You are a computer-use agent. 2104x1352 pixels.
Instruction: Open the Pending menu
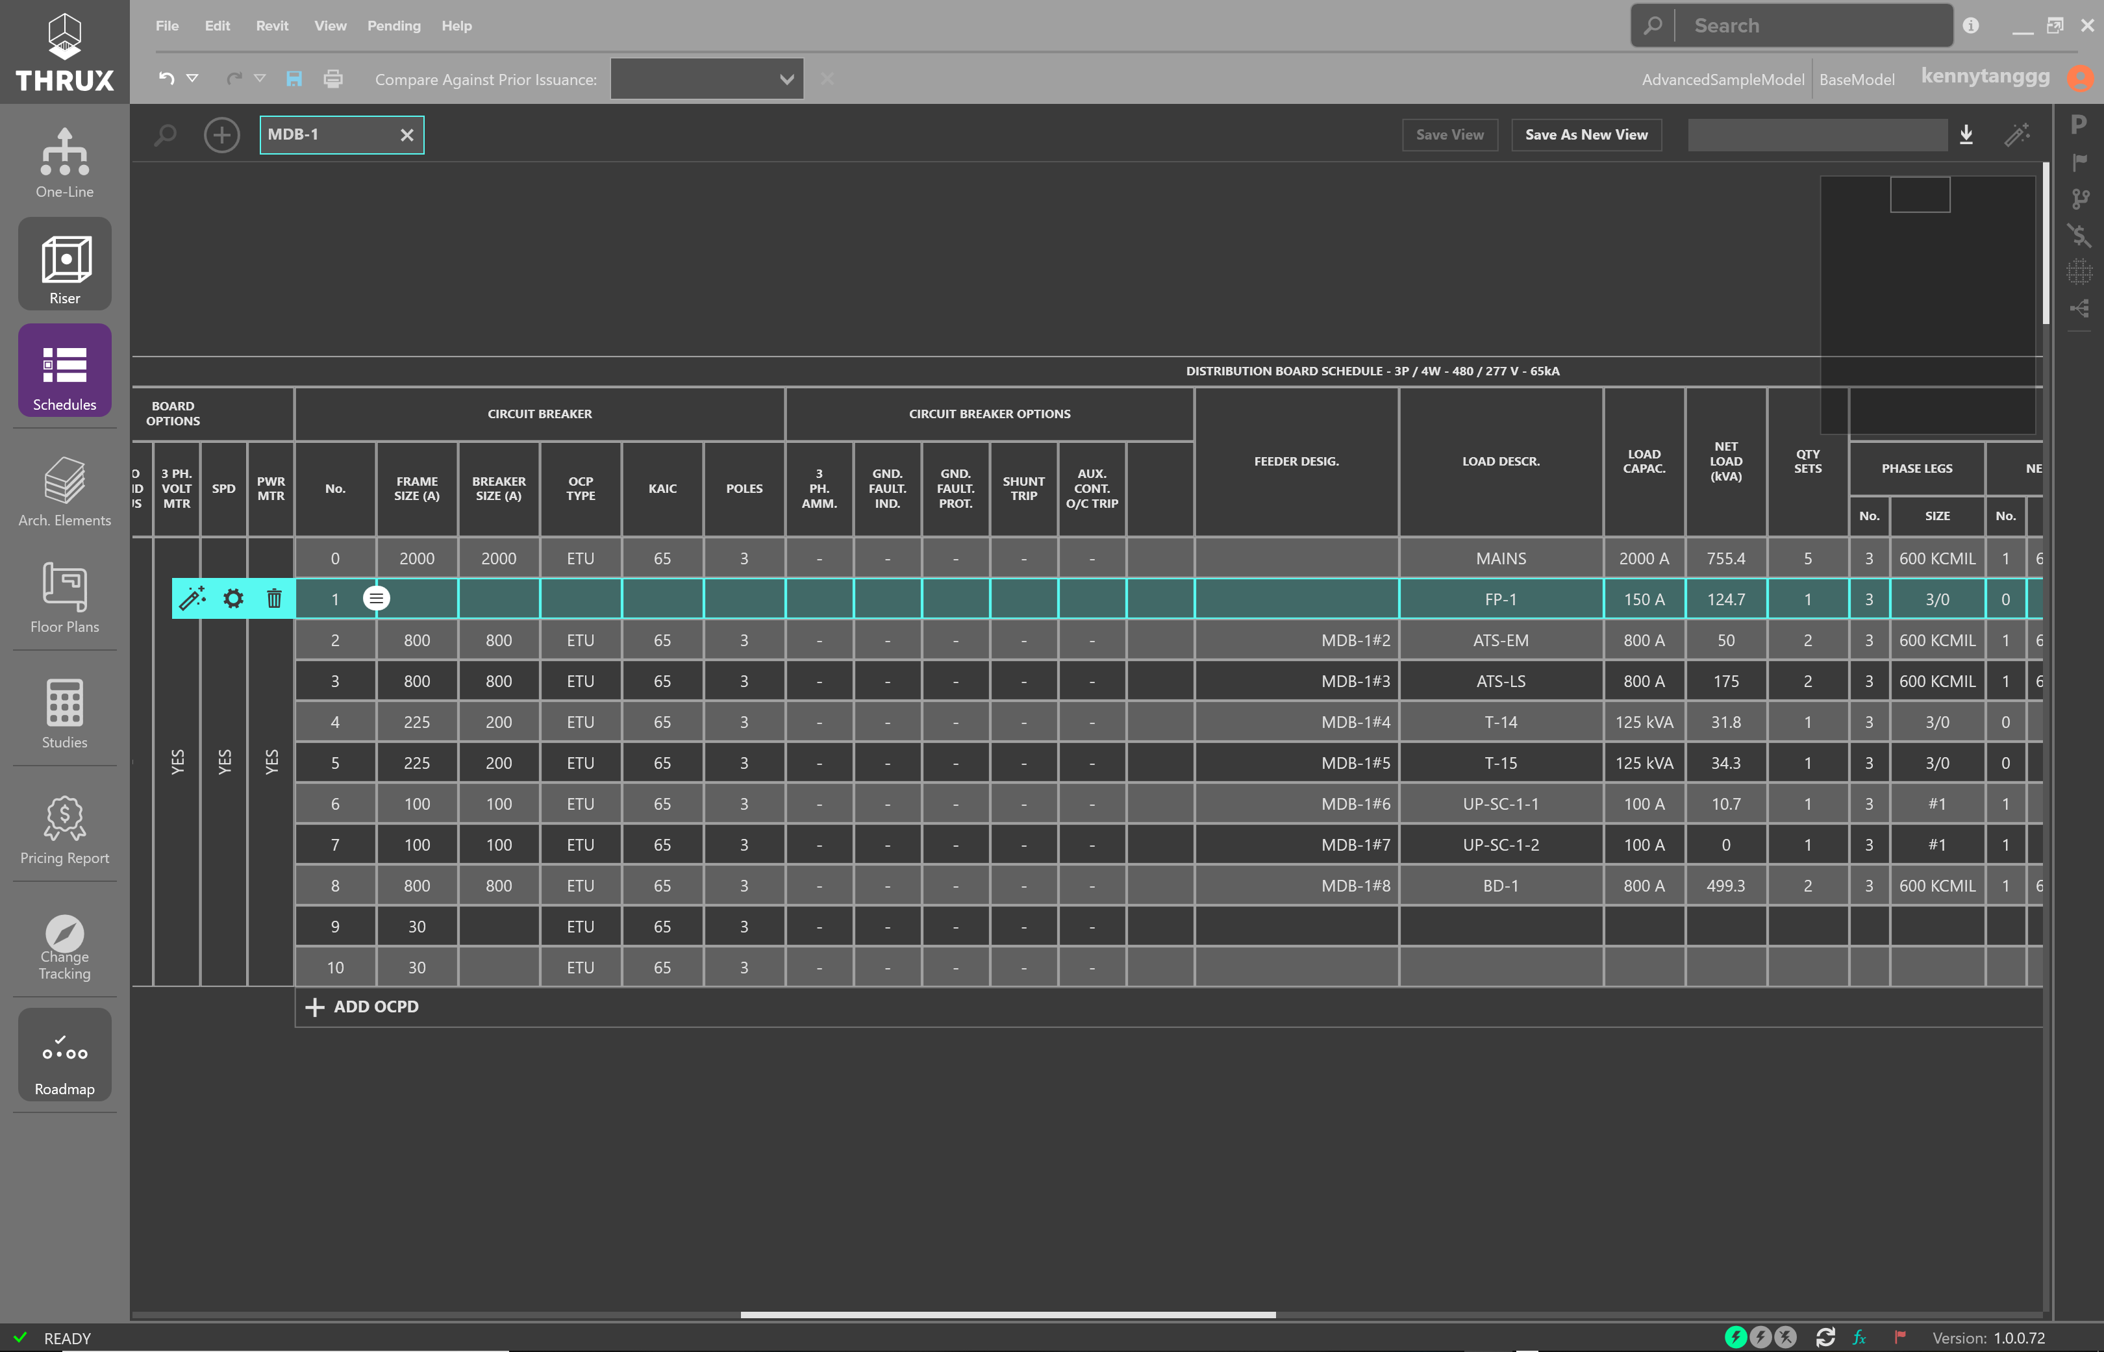tap(394, 25)
